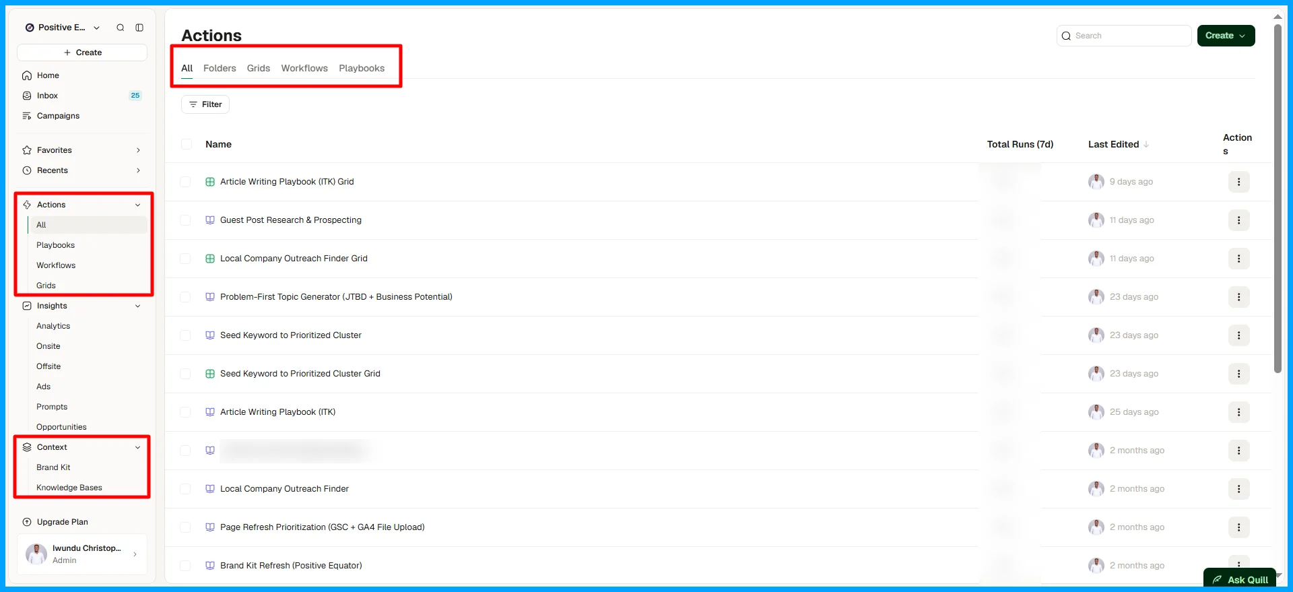
Task: Select checkbox for Local Company Outreach Finder Grid
Action: 185,259
